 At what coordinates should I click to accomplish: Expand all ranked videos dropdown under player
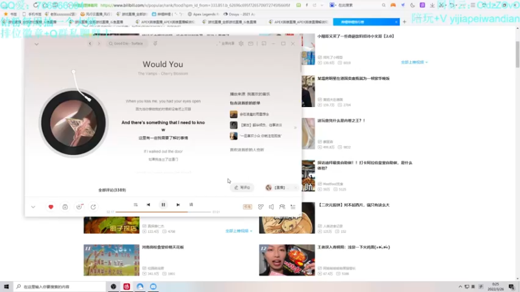click(239, 231)
